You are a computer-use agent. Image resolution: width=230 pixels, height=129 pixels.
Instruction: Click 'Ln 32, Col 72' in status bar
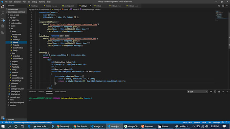(188, 122)
